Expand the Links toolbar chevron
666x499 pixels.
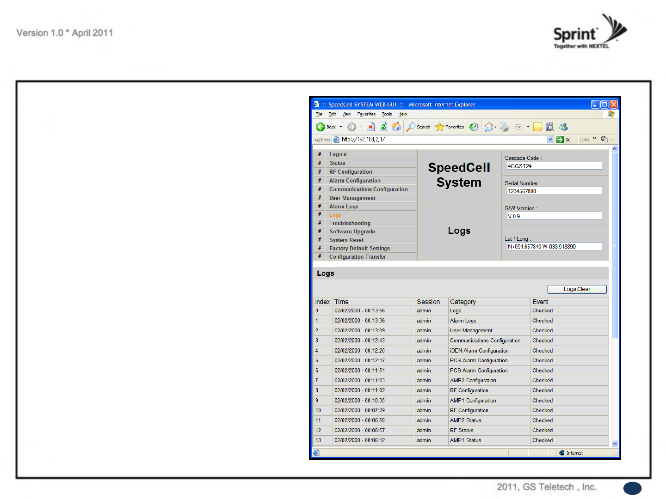click(x=595, y=138)
